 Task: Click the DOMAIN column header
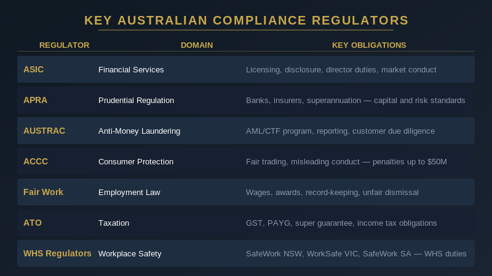(x=197, y=45)
